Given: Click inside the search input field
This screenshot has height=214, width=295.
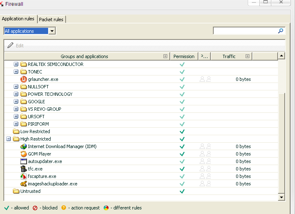Looking at the screenshot, I should 245,31.
